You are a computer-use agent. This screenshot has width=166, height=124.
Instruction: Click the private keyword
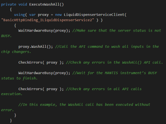pyautogui.click(x=9, y=5)
